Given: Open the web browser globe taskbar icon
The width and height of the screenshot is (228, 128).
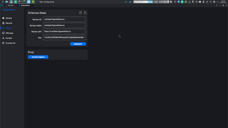Looking at the screenshot, I should (x=11, y=2).
